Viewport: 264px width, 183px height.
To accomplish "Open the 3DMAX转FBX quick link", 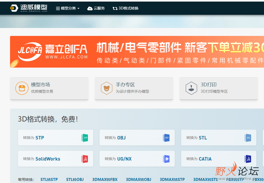I will pos(105,180).
